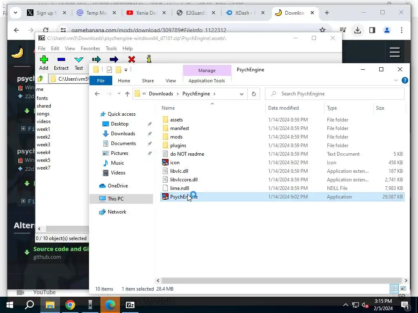Image resolution: width=418 pixels, height=313 pixels.
Task: Open OneDrive in navigation pane
Action: coord(118,186)
